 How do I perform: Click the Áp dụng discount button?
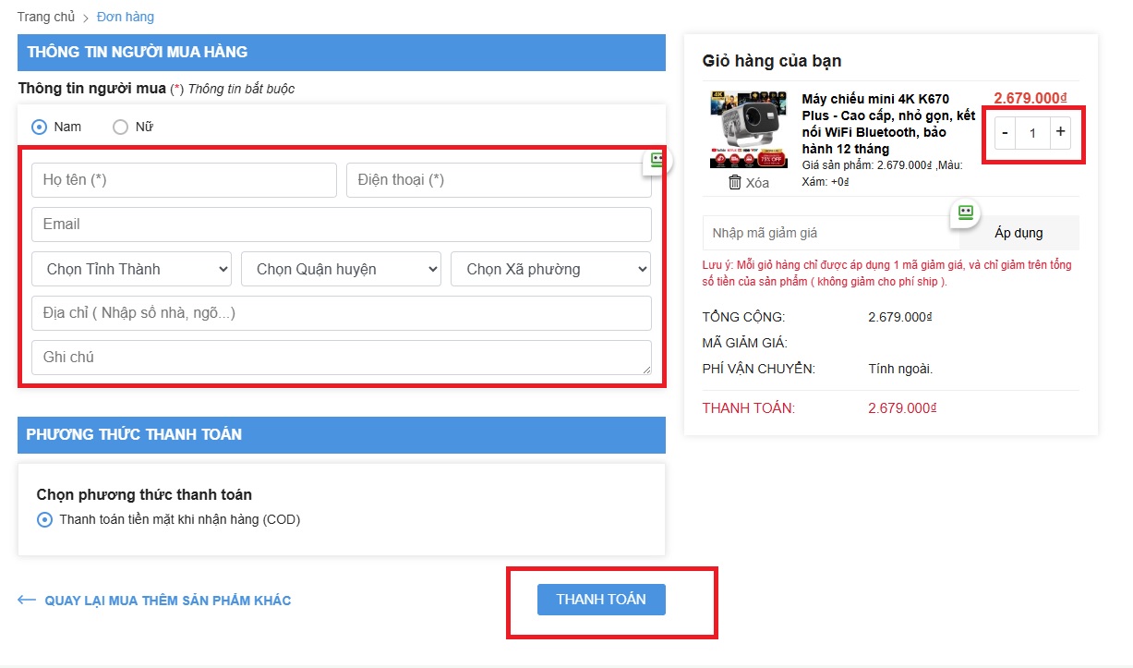coord(1018,233)
